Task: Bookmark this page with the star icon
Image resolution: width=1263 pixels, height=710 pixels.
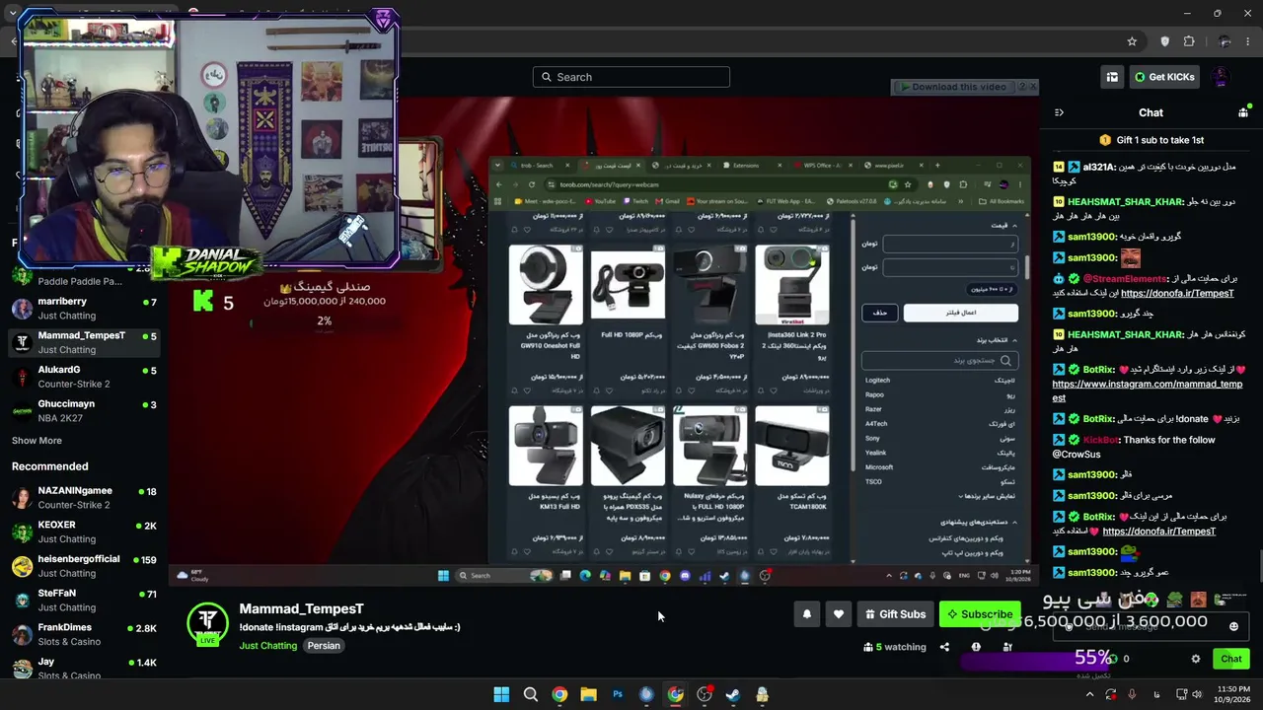Action: pyautogui.click(x=1132, y=41)
